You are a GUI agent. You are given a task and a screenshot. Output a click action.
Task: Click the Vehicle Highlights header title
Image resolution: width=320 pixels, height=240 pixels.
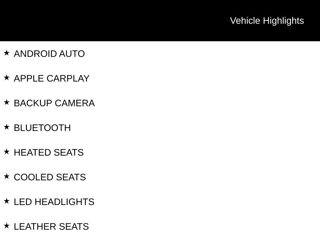[267, 21]
